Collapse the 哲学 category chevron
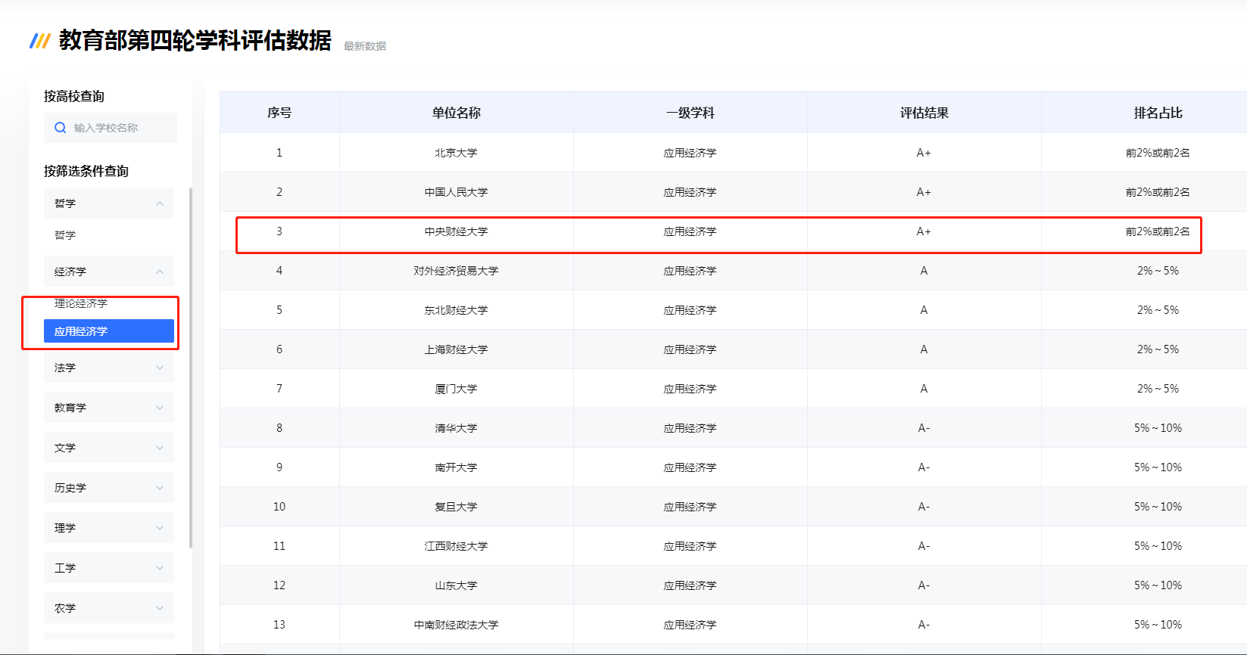Image resolution: width=1247 pixels, height=655 pixels. pyautogui.click(x=160, y=203)
